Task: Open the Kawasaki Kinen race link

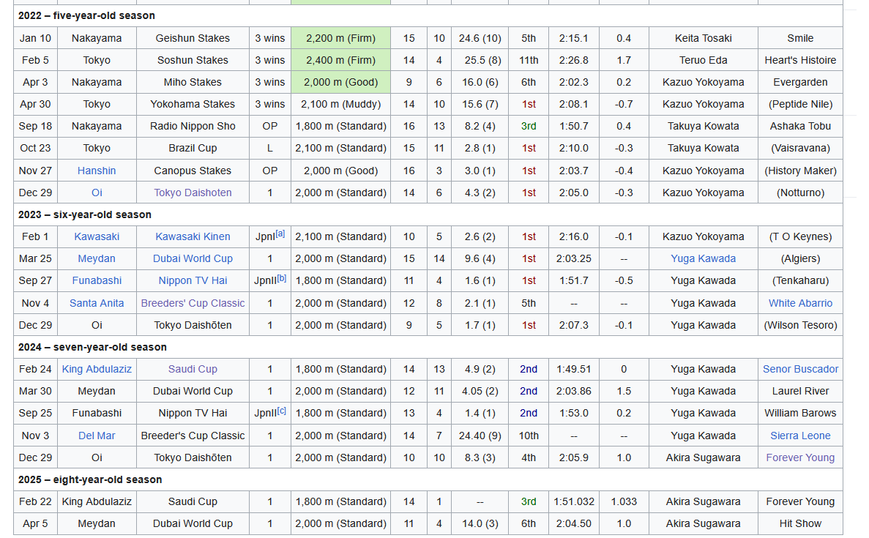Action: coord(193,236)
